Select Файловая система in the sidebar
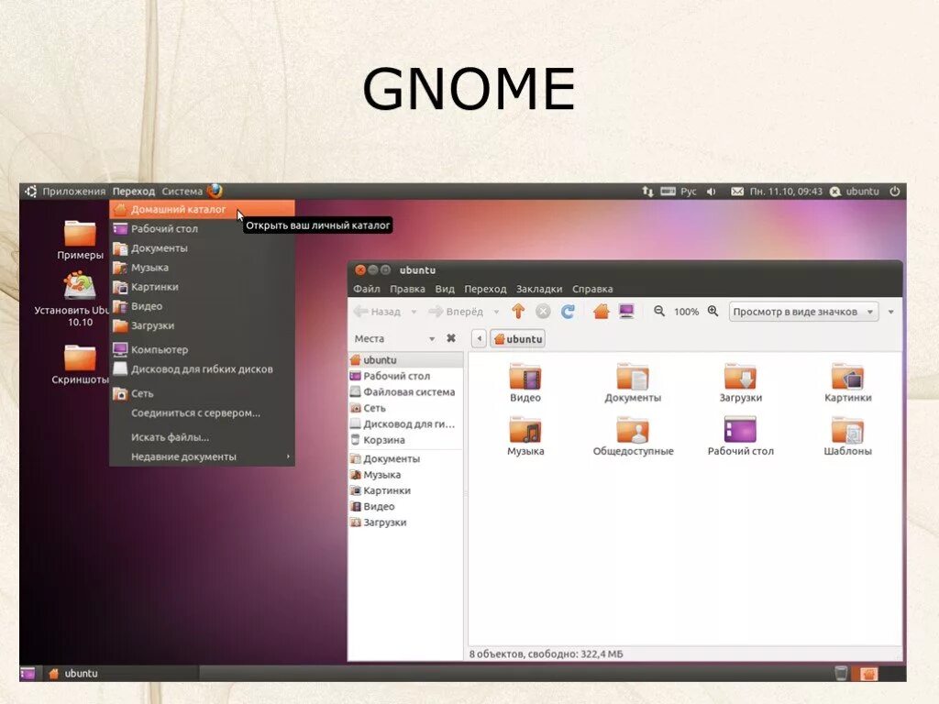The height and width of the screenshot is (704, 939). [x=405, y=391]
